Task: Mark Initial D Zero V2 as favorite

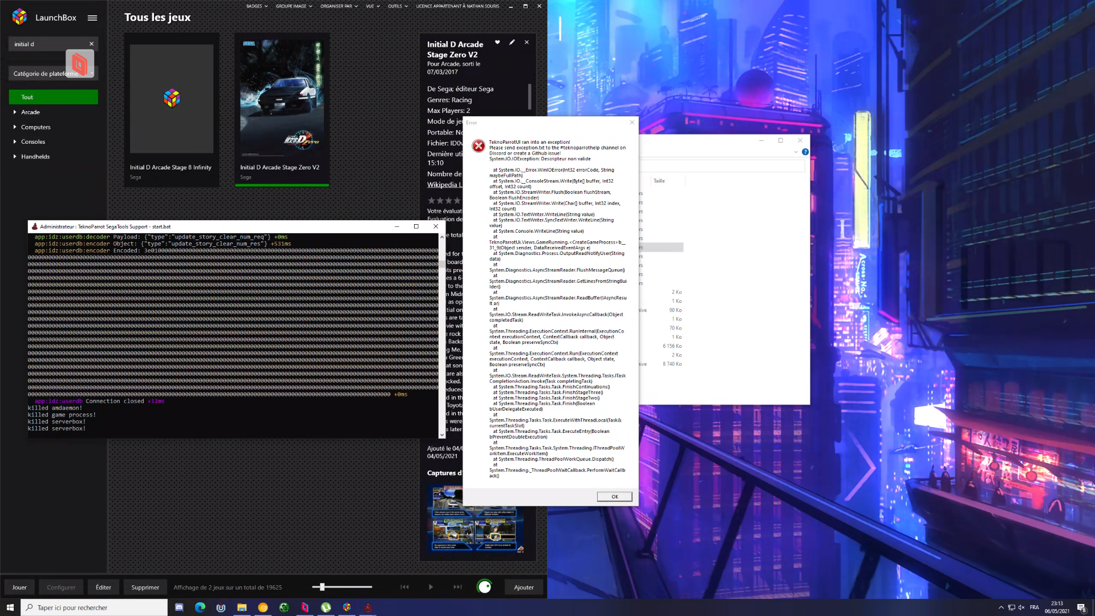Action: click(497, 42)
